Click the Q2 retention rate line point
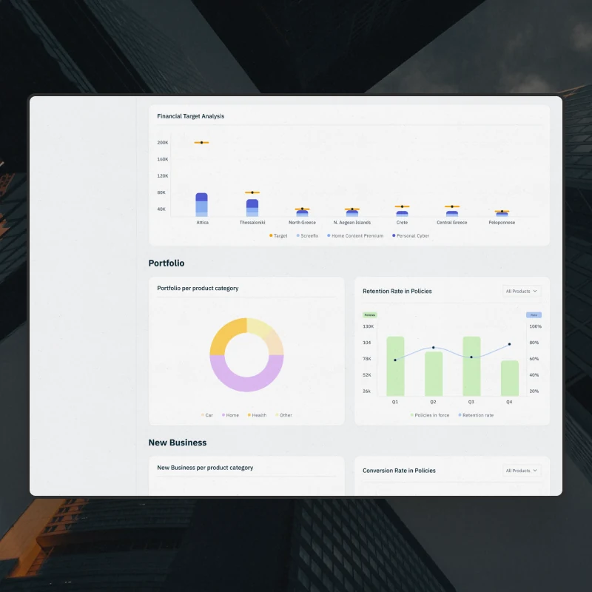Screen dimensions: 592x592 (434, 347)
